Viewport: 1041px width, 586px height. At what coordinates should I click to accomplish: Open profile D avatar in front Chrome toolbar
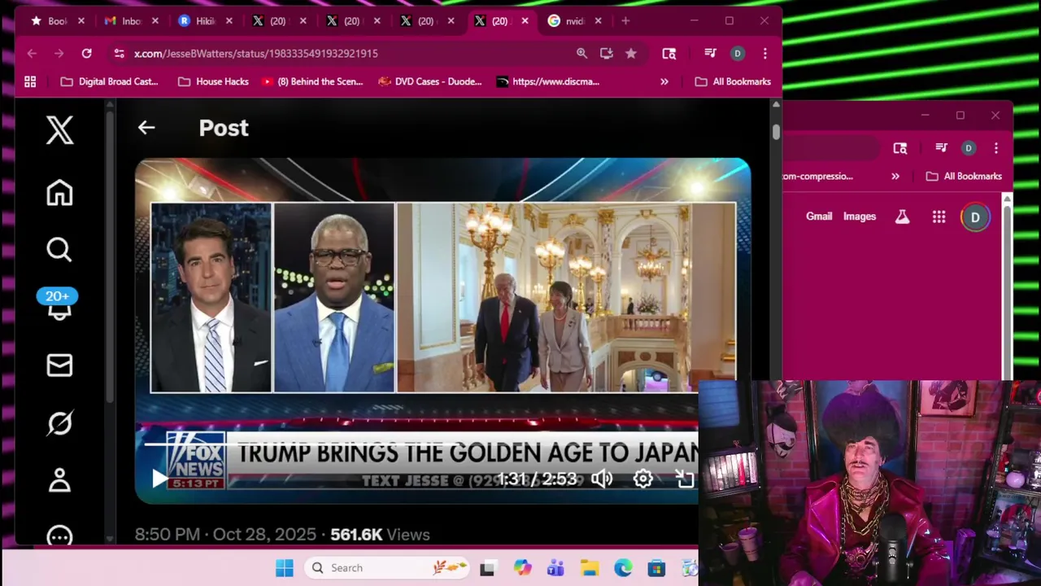(x=738, y=53)
